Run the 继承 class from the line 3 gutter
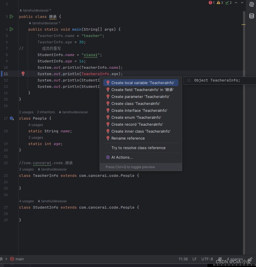 (x=12, y=16)
